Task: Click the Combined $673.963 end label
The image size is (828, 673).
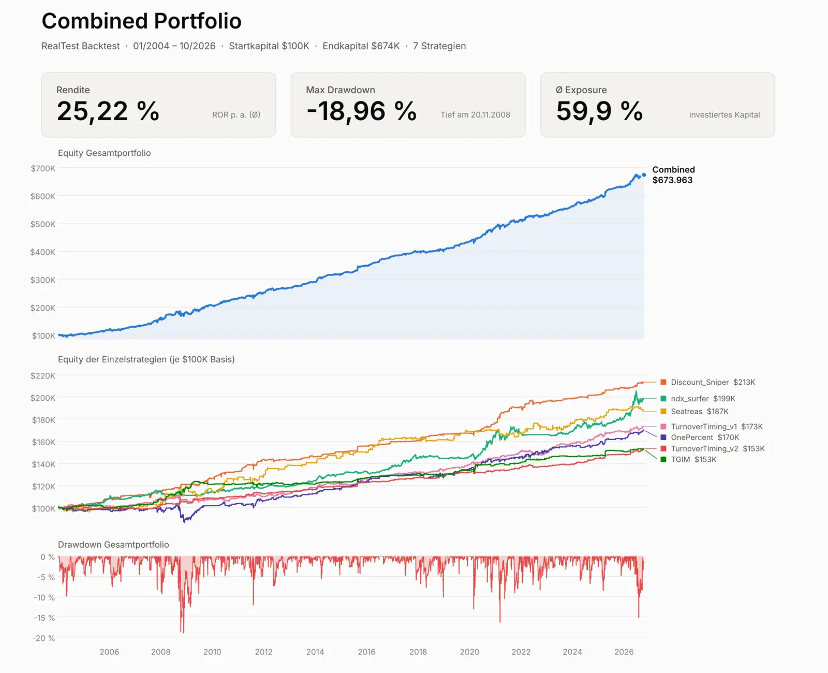Action: [673, 175]
